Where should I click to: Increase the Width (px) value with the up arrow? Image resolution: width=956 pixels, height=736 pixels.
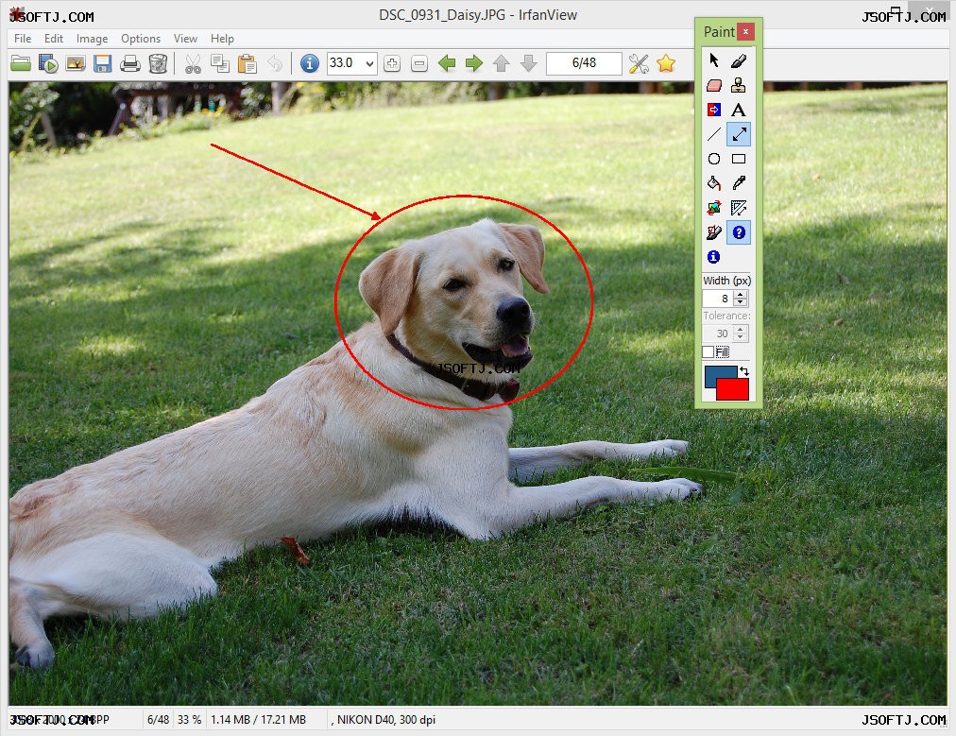[x=741, y=295]
